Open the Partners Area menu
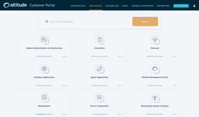199x117 pixels. click(x=163, y=6)
